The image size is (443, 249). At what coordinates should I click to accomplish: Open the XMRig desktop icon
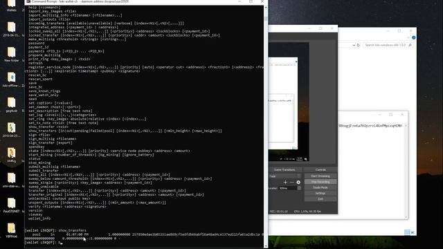pos(12,155)
